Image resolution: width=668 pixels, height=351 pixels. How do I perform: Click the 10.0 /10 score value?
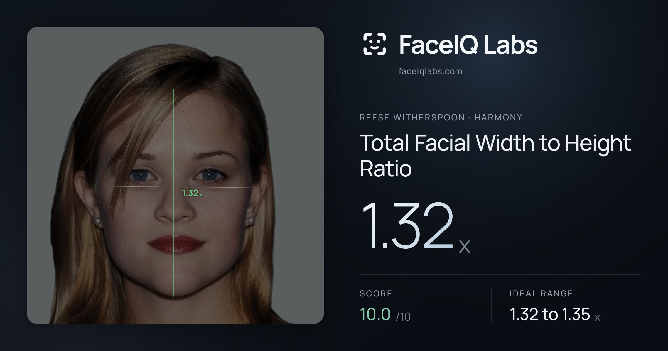coord(385,314)
